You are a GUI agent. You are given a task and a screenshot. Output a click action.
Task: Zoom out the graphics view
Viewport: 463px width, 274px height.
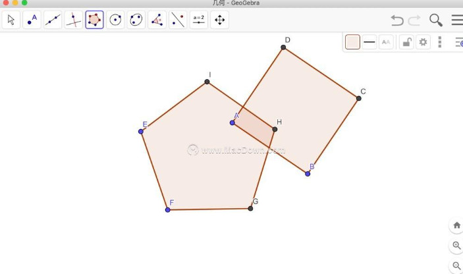point(456,265)
